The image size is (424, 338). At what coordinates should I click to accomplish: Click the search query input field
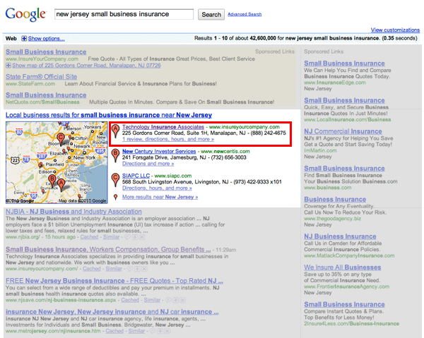point(124,14)
